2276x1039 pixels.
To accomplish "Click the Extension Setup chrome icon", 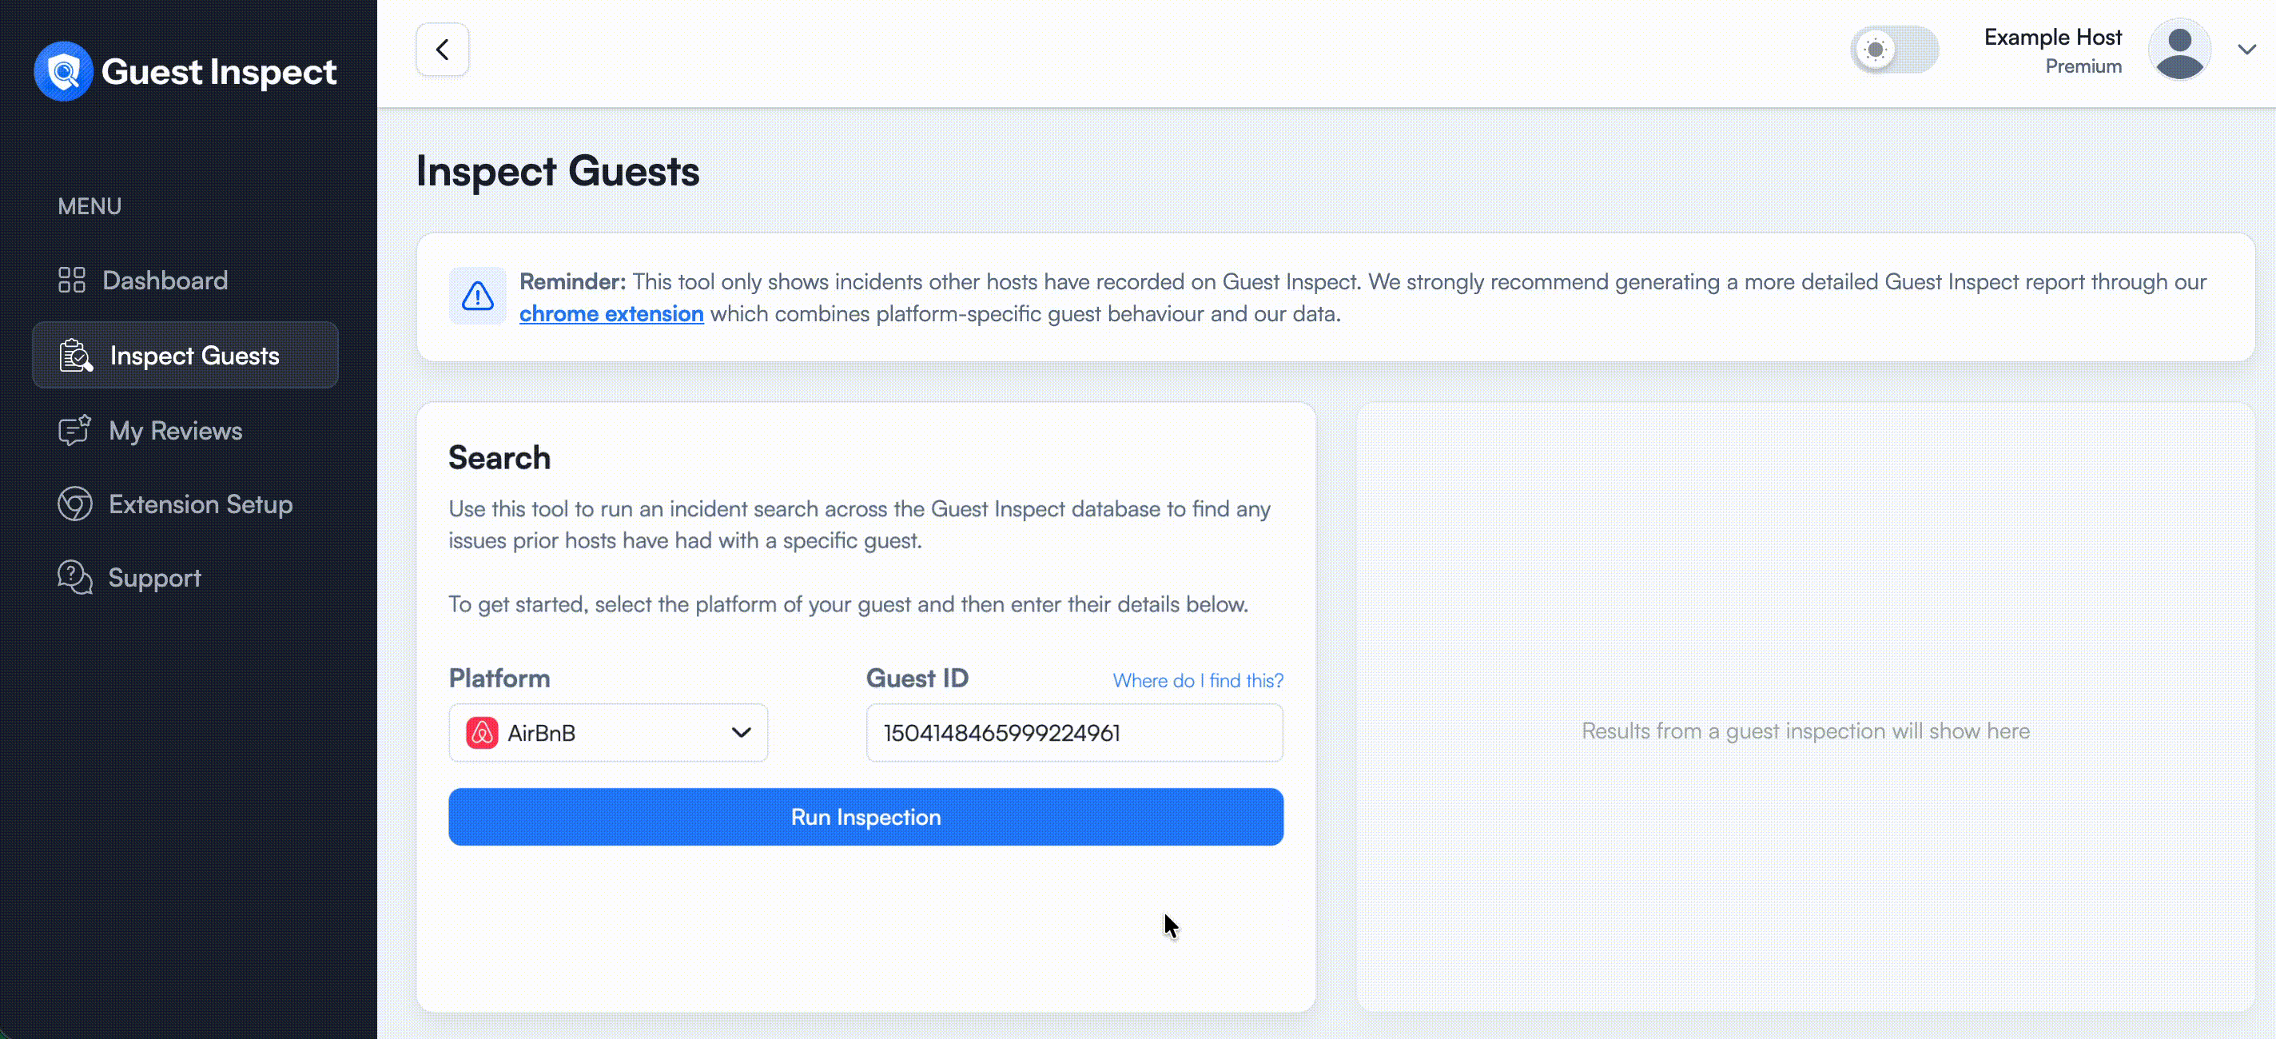I will (75, 504).
